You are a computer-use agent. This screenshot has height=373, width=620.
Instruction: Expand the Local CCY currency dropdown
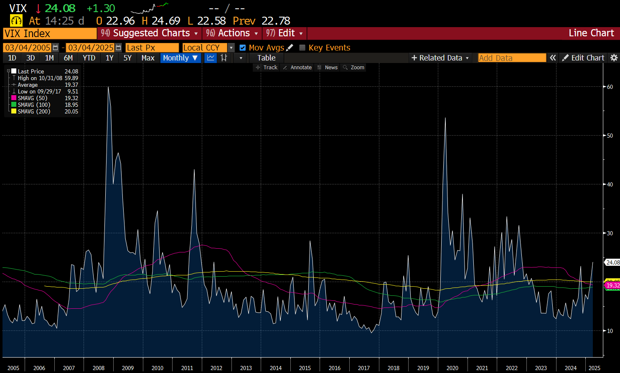point(231,48)
